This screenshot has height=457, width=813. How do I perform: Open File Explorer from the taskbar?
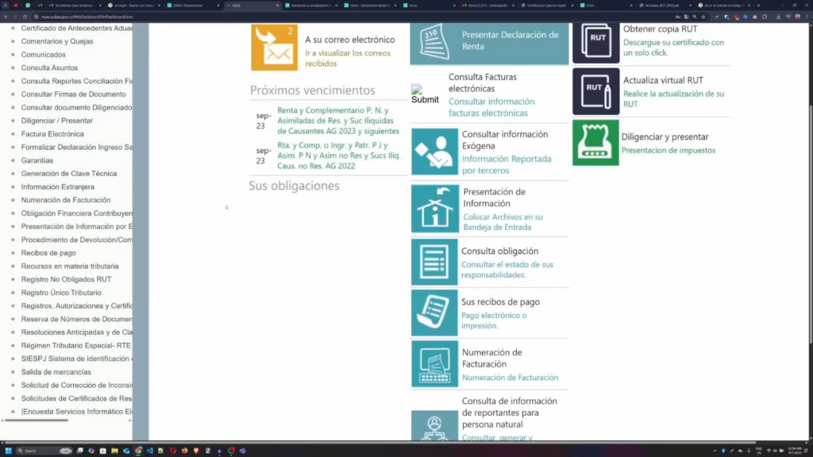[114, 451]
